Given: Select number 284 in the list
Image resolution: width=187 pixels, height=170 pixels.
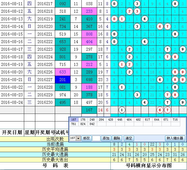Looking at the screenshot, I should (x=102, y=120).
